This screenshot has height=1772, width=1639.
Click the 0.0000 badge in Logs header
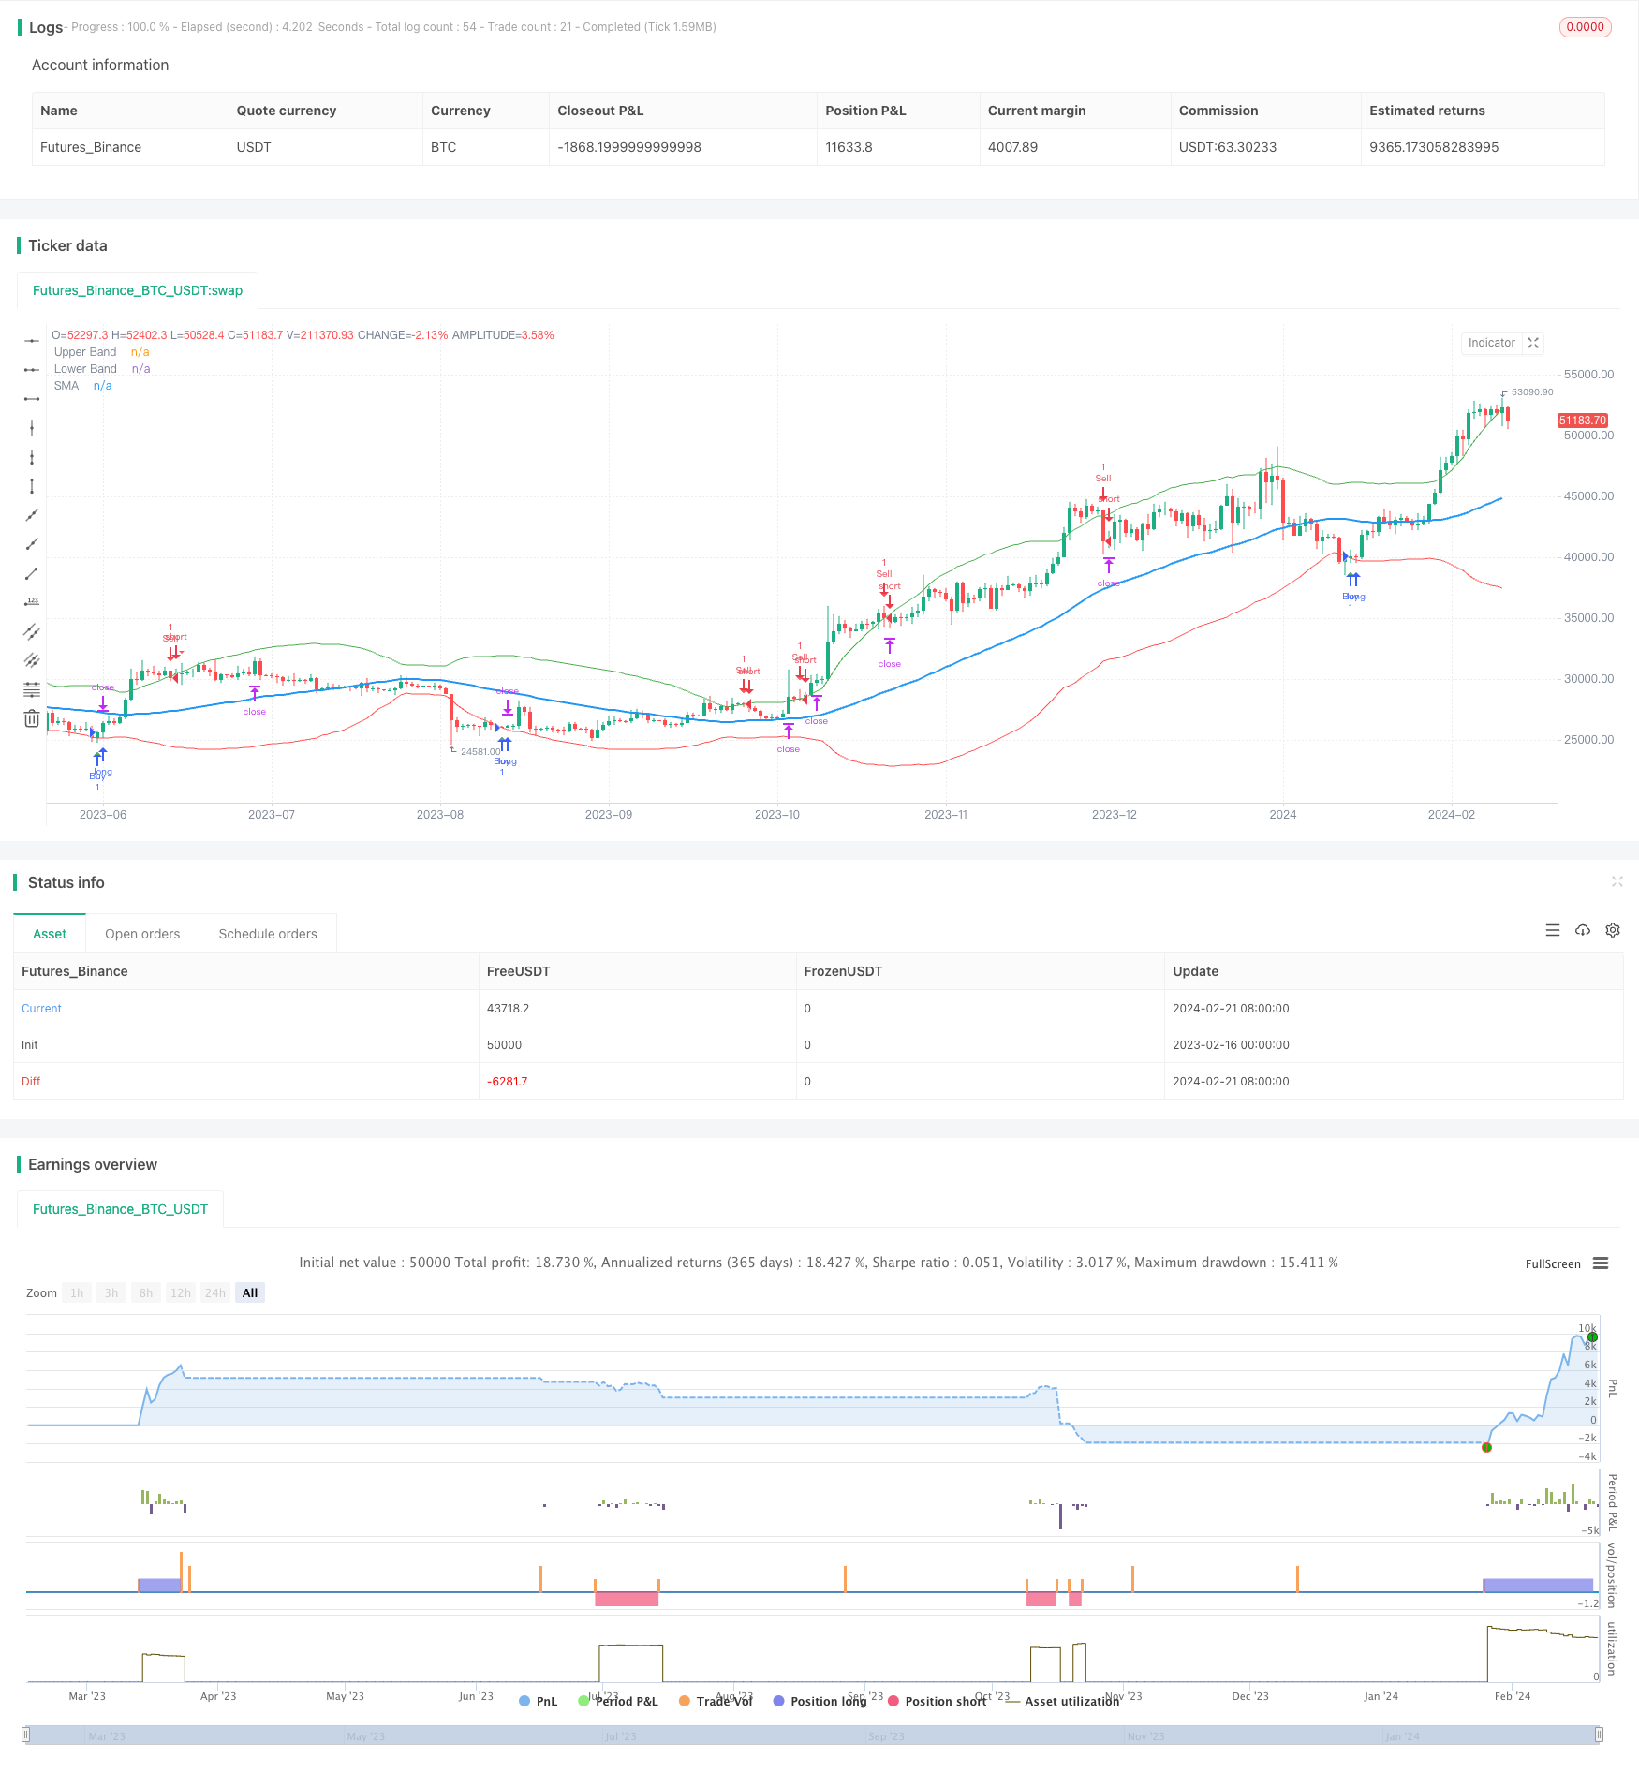pyautogui.click(x=1586, y=27)
